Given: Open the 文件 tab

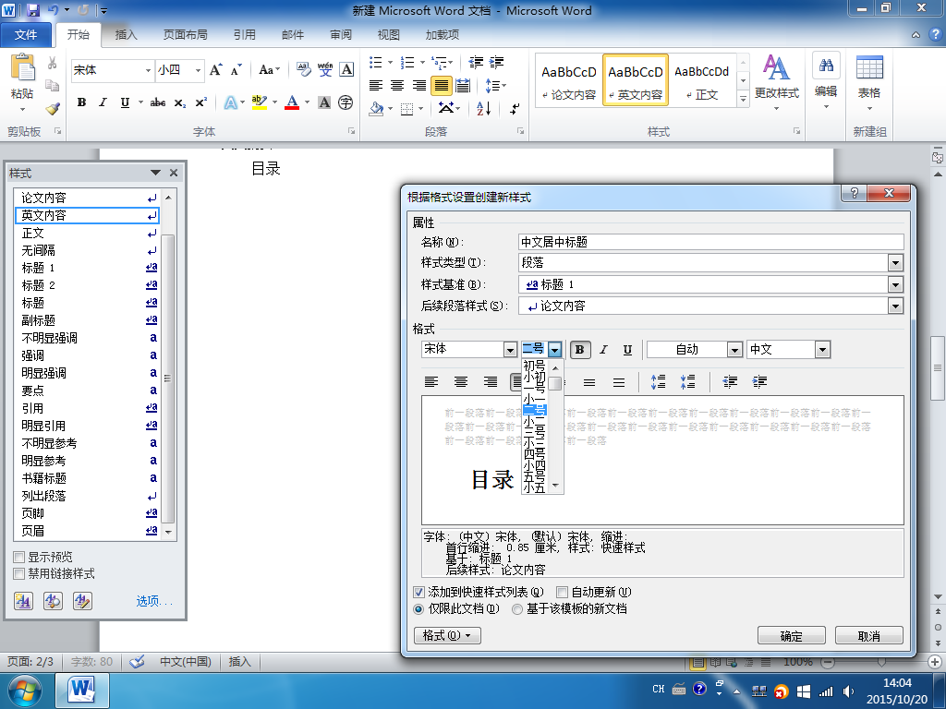Looking at the screenshot, I should (x=25, y=34).
